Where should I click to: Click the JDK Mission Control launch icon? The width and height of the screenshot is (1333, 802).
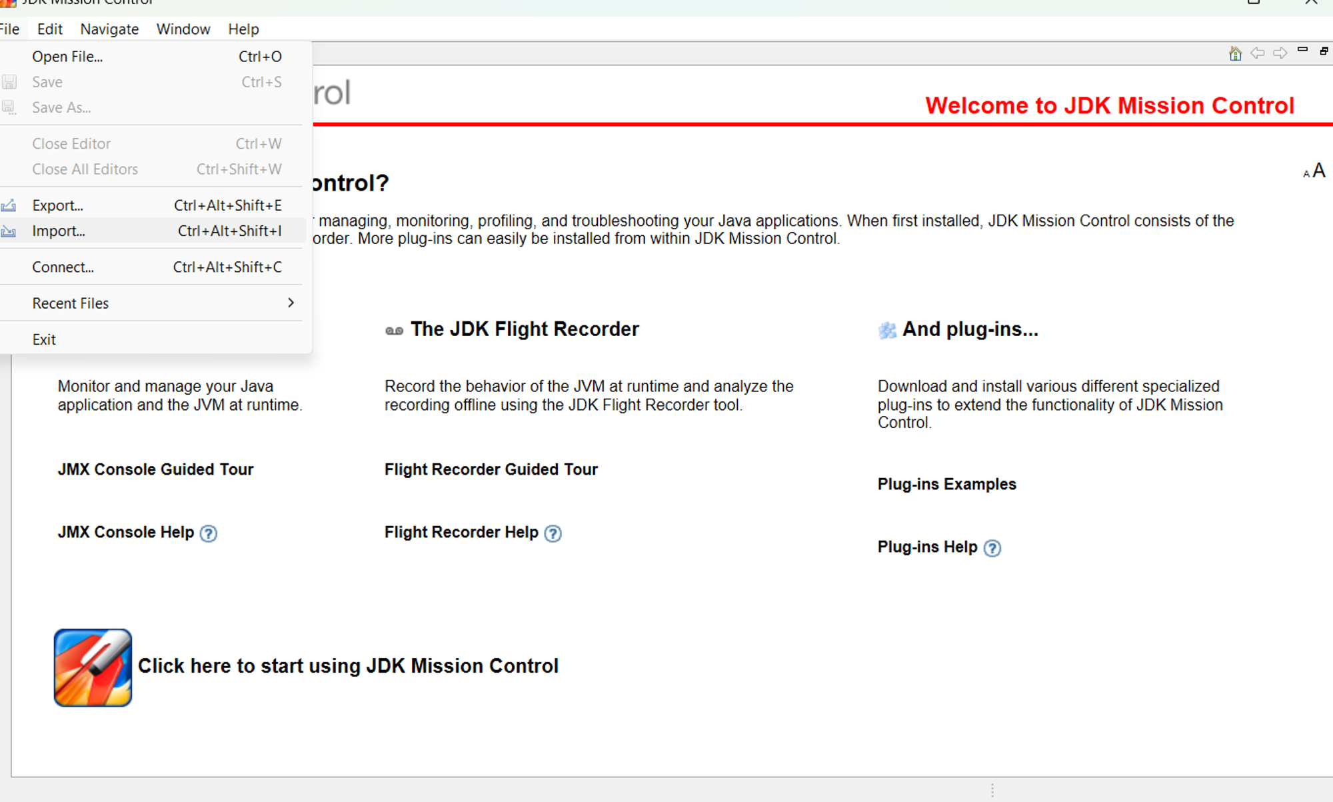[93, 667]
